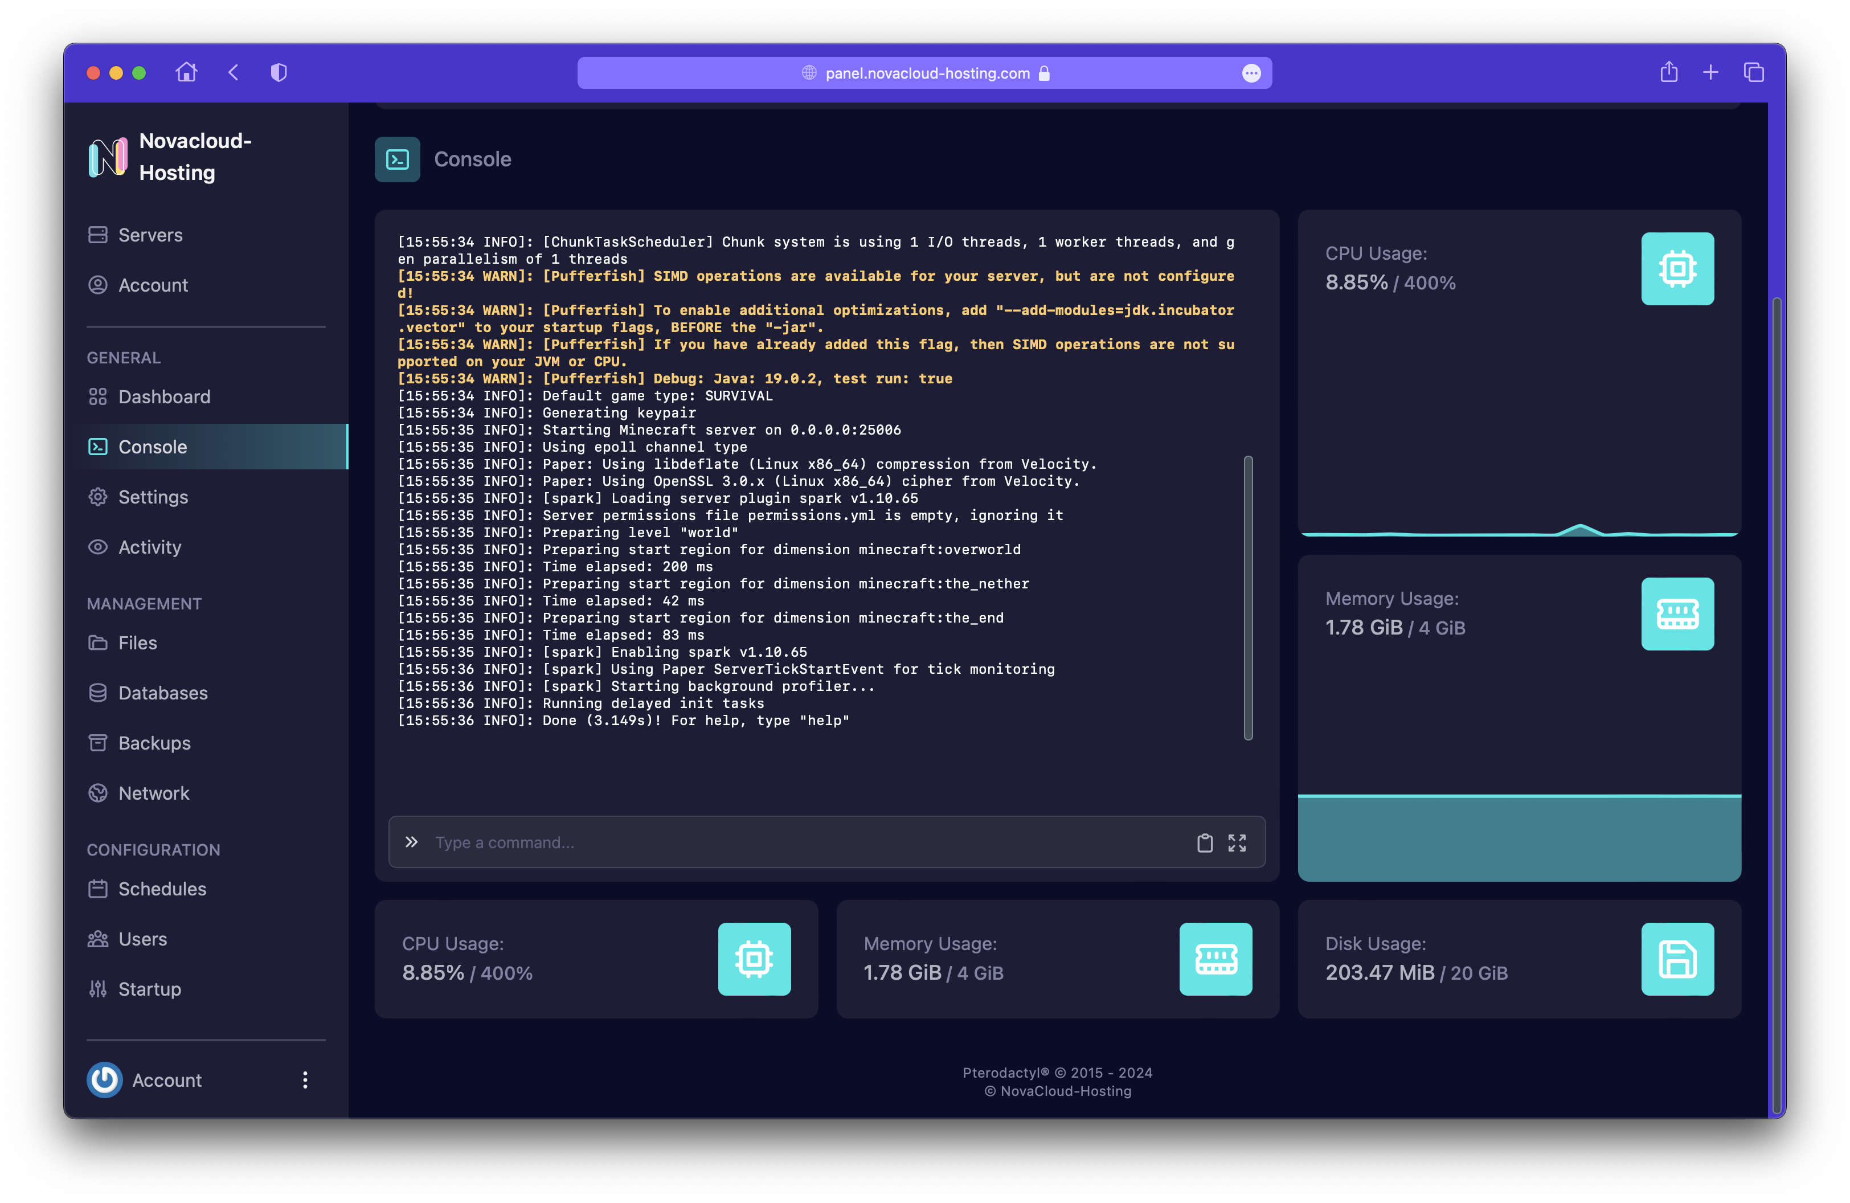
Task: Click the fullscreen expand console icon
Action: pyautogui.click(x=1237, y=842)
